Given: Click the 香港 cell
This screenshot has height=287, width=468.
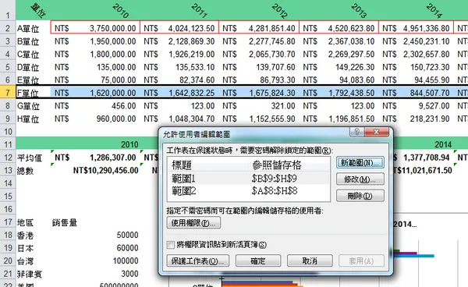Looking at the screenshot, I should [33, 236].
